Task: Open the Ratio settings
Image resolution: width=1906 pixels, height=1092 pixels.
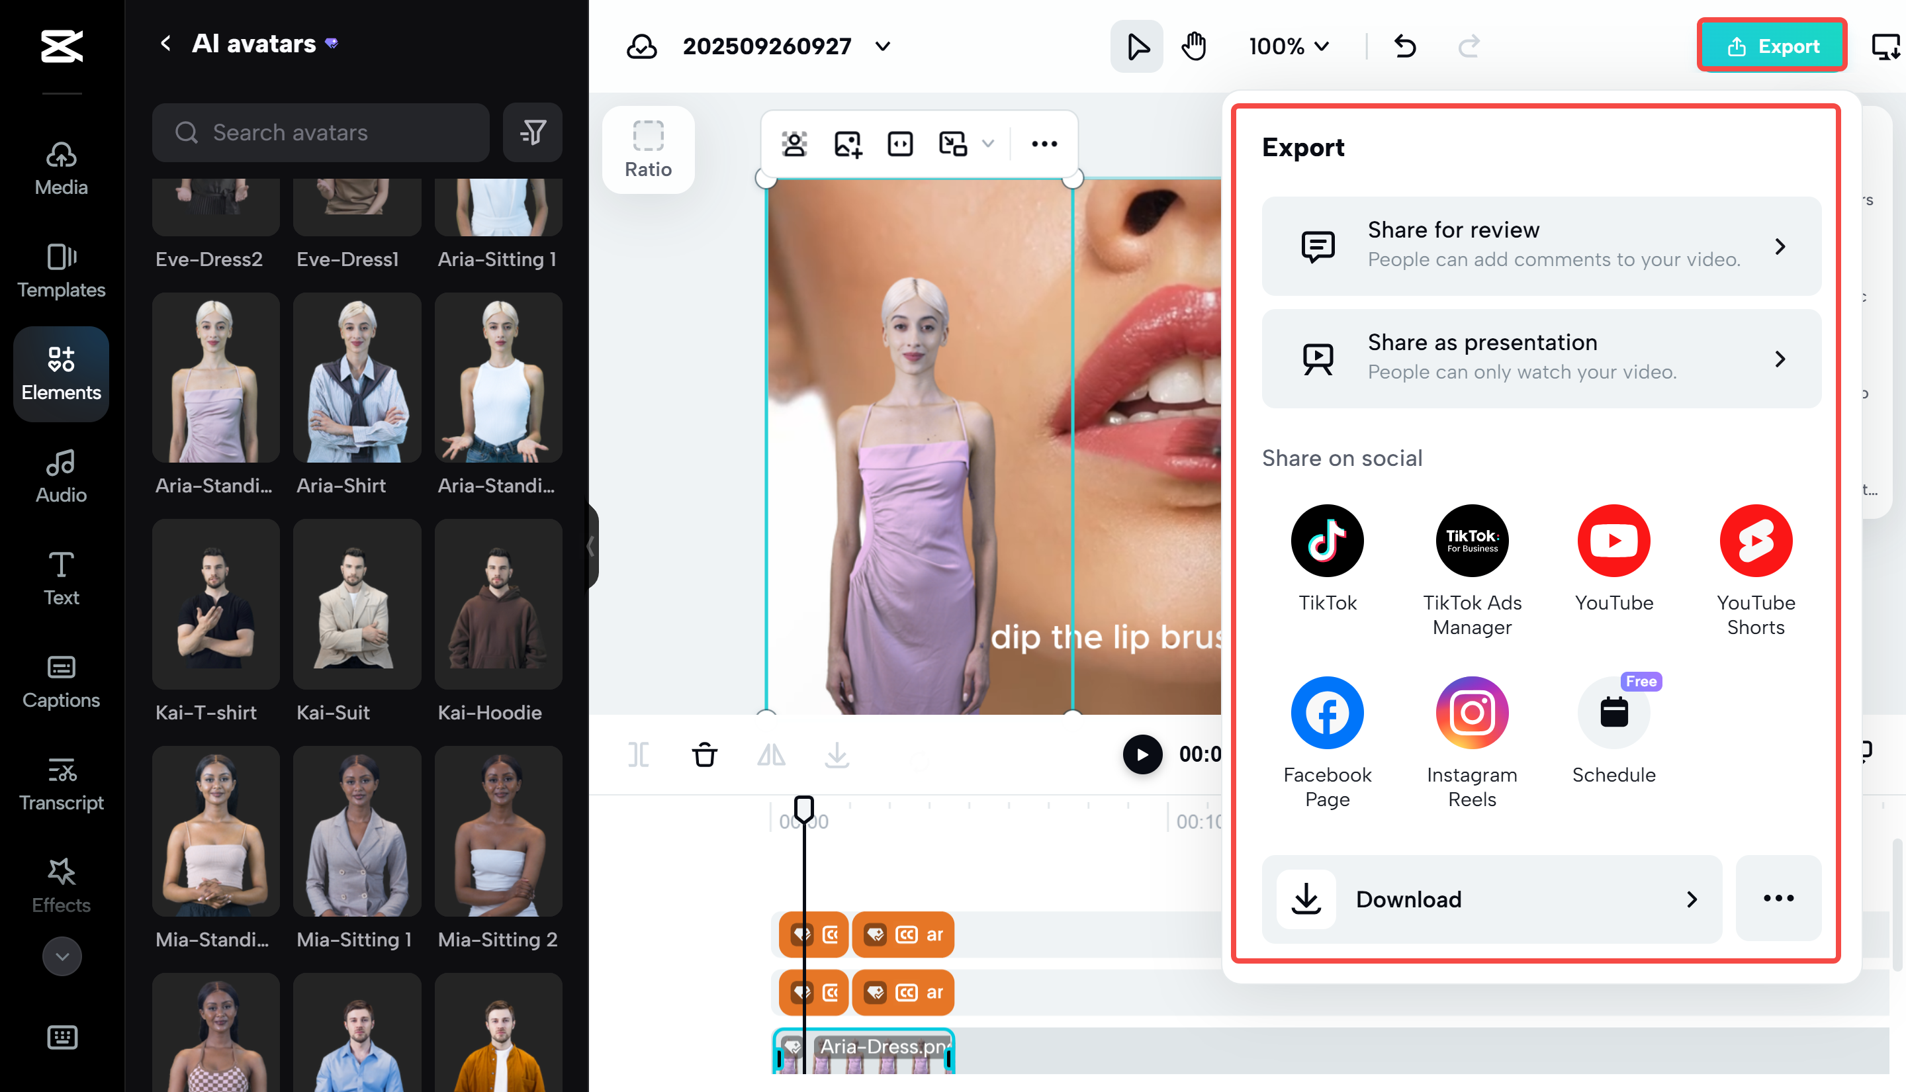Action: click(x=648, y=150)
